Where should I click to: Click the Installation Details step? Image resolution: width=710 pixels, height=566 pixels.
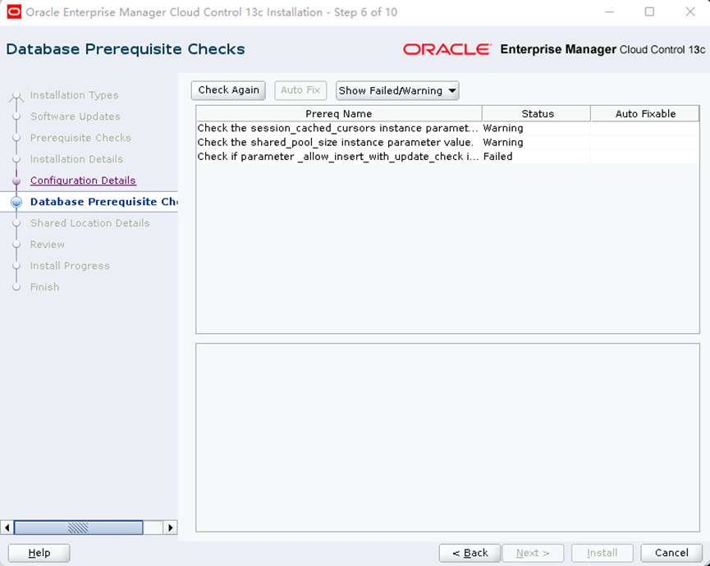[76, 159]
